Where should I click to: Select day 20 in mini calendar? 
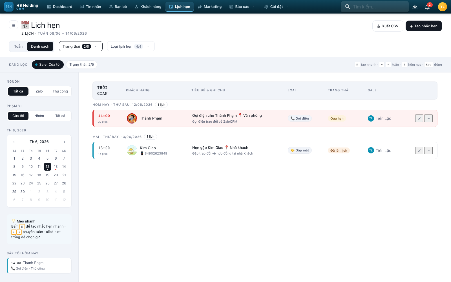click(x=56, y=175)
